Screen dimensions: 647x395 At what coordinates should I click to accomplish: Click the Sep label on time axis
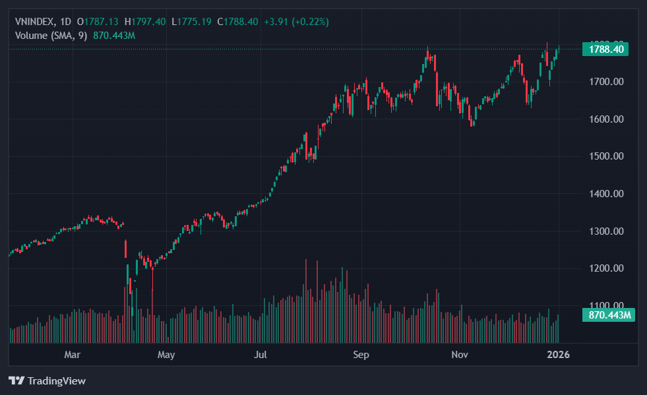click(361, 355)
